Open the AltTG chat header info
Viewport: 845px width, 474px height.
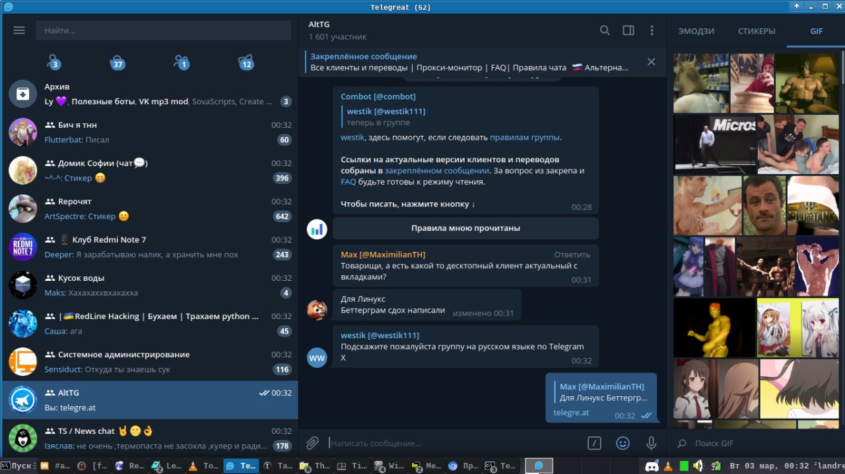[337, 30]
